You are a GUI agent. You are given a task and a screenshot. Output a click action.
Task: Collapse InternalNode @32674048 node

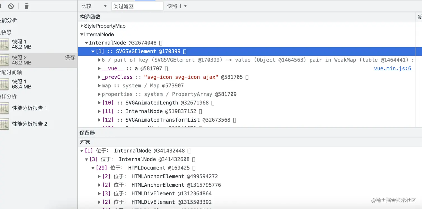87,43
